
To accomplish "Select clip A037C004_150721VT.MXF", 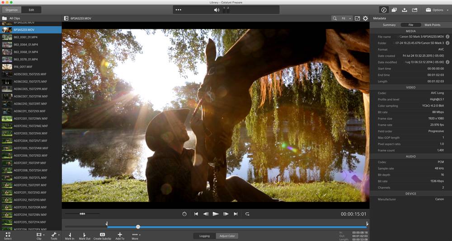I will pyautogui.click(x=31, y=140).
